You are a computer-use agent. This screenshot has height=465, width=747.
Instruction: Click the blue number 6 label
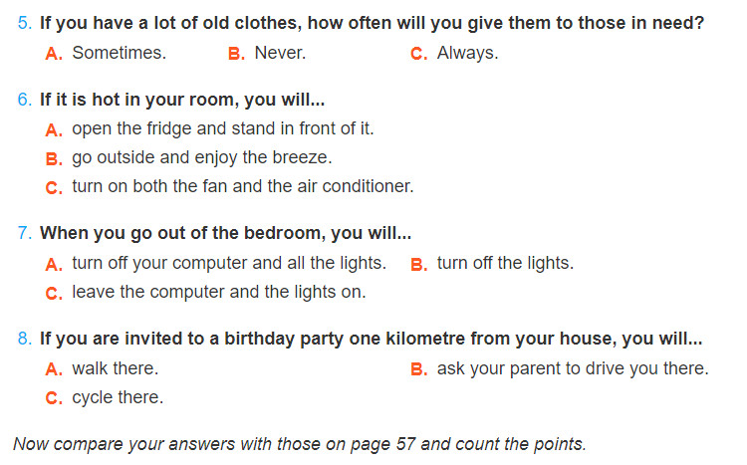pos(24,100)
